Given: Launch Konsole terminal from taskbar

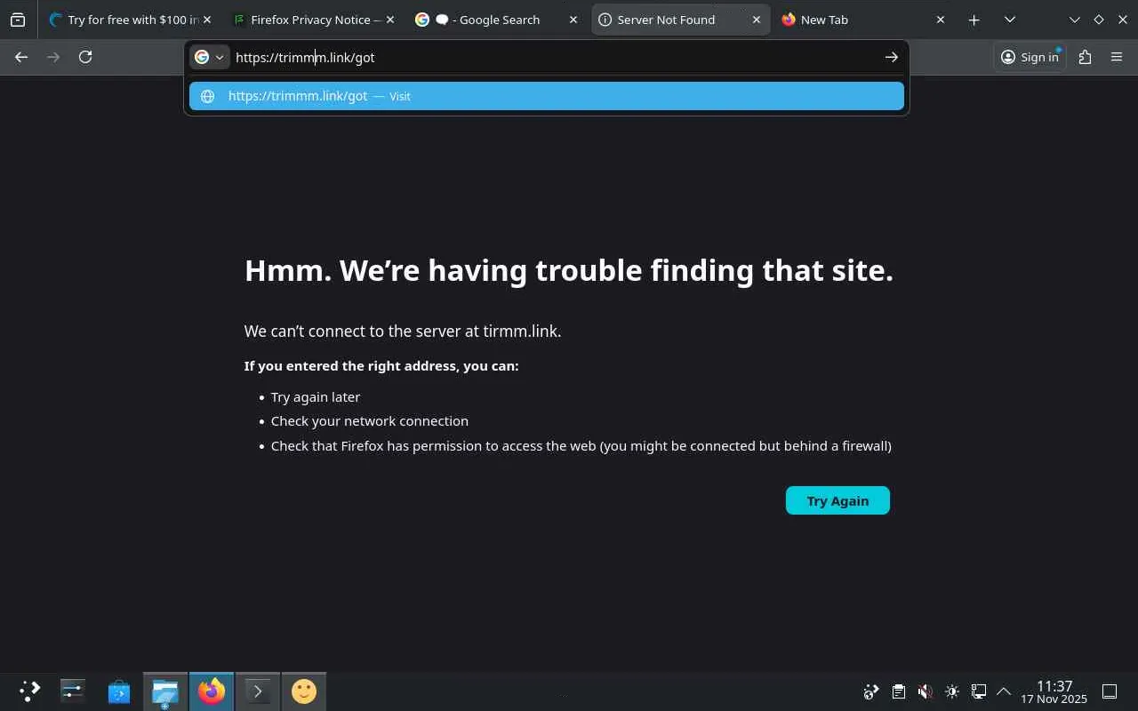Looking at the screenshot, I should [257, 691].
